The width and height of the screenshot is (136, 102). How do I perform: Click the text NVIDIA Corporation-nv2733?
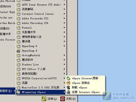pyautogui.click(x=39, y=78)
